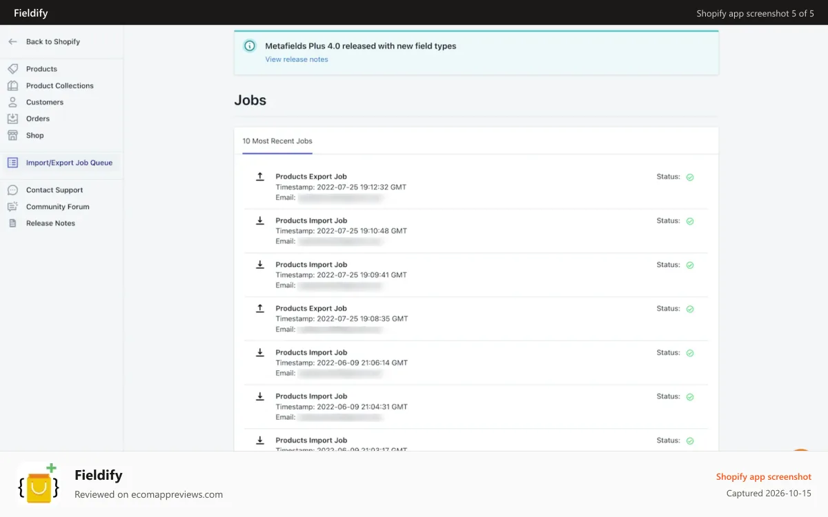Viewport: 828px width, 517px height.
Task: Click the Customers person icon
Action: click(12, 102)
